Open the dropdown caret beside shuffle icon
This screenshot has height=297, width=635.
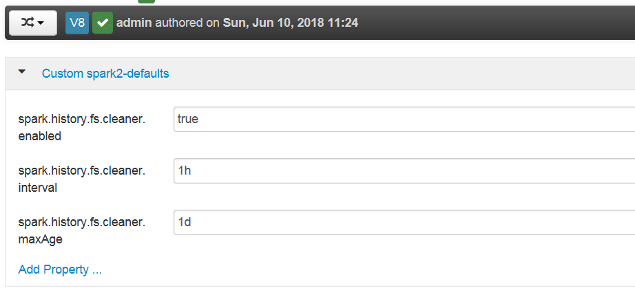tap(41, 23)
